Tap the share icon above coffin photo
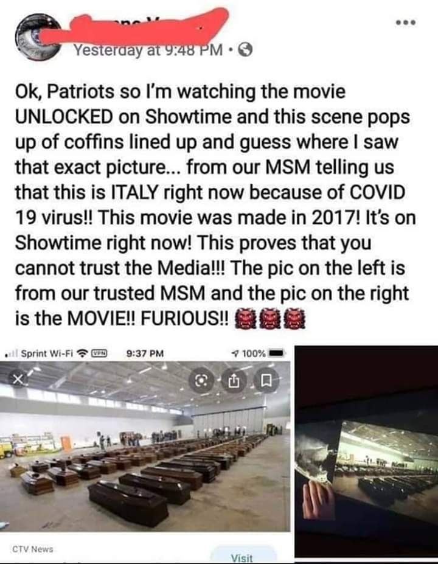Viewport: 438px width, 564px height. coord(234,380)
